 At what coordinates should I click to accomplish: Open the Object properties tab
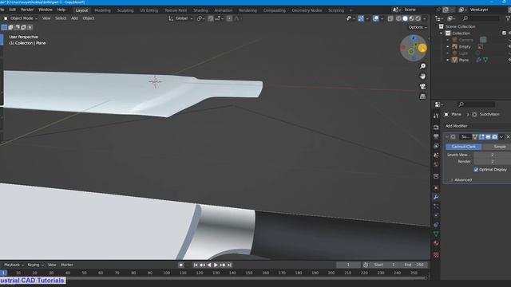click(436, 188)
